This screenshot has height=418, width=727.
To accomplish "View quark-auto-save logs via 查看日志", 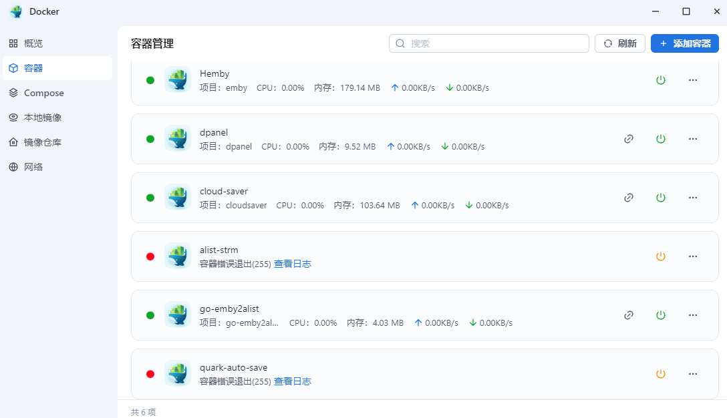I will (293, 381).
